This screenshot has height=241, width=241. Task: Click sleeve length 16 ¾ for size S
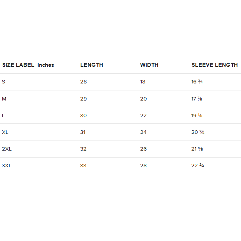198,82
